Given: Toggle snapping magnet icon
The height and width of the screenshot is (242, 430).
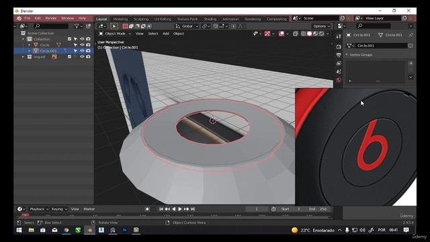Looking at the screenshot, I should (x=216, y=26).
